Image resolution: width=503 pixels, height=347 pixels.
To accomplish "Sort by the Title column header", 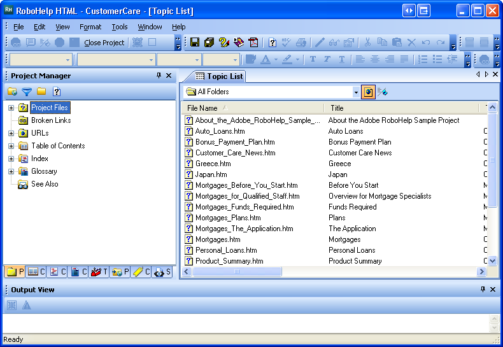I will (401, 108).
